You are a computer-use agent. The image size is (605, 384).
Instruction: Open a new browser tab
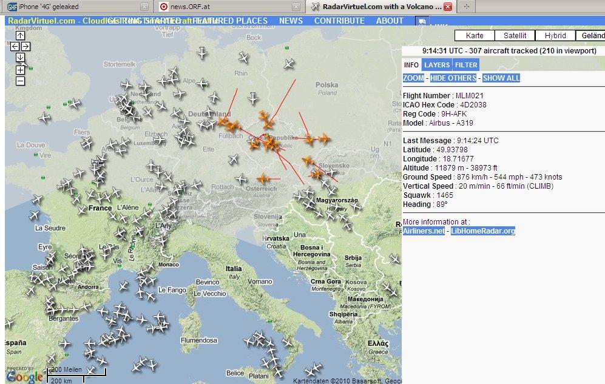click(x=466, y=7)
